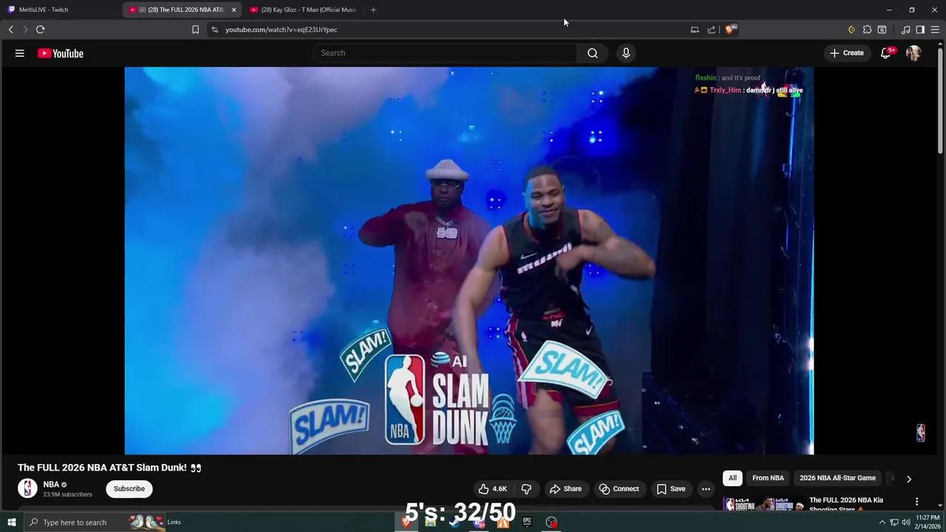Go back with browser back arrow
946x532 pixels.
(x=10, y=30)
